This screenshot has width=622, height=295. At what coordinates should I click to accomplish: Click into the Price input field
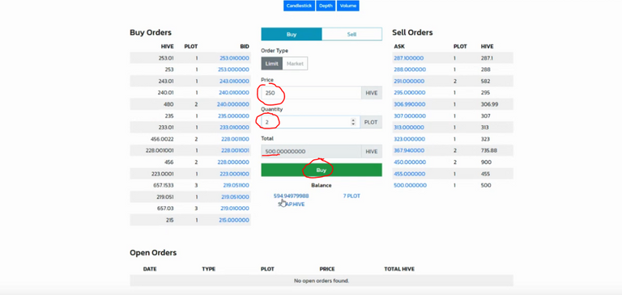coord(311,93)
